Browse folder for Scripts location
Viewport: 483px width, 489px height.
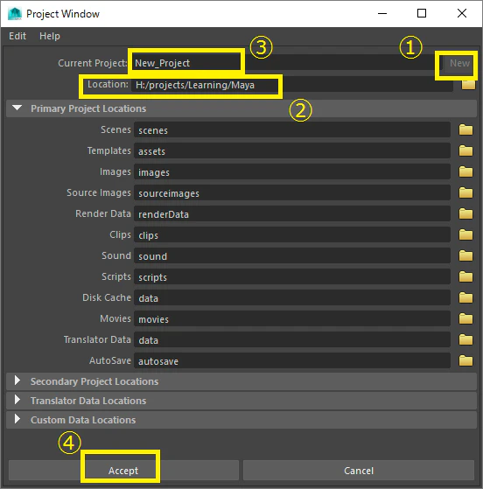click(465, 276)
